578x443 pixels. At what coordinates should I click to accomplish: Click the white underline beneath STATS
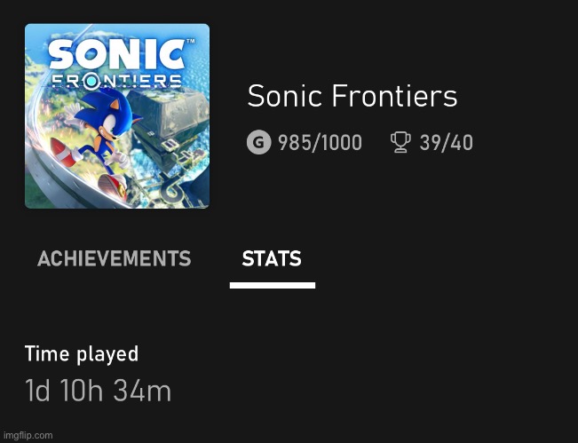point(272,285)
